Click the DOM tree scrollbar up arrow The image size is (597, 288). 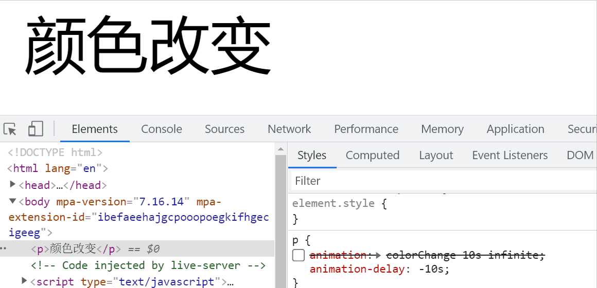coord(280,149)
